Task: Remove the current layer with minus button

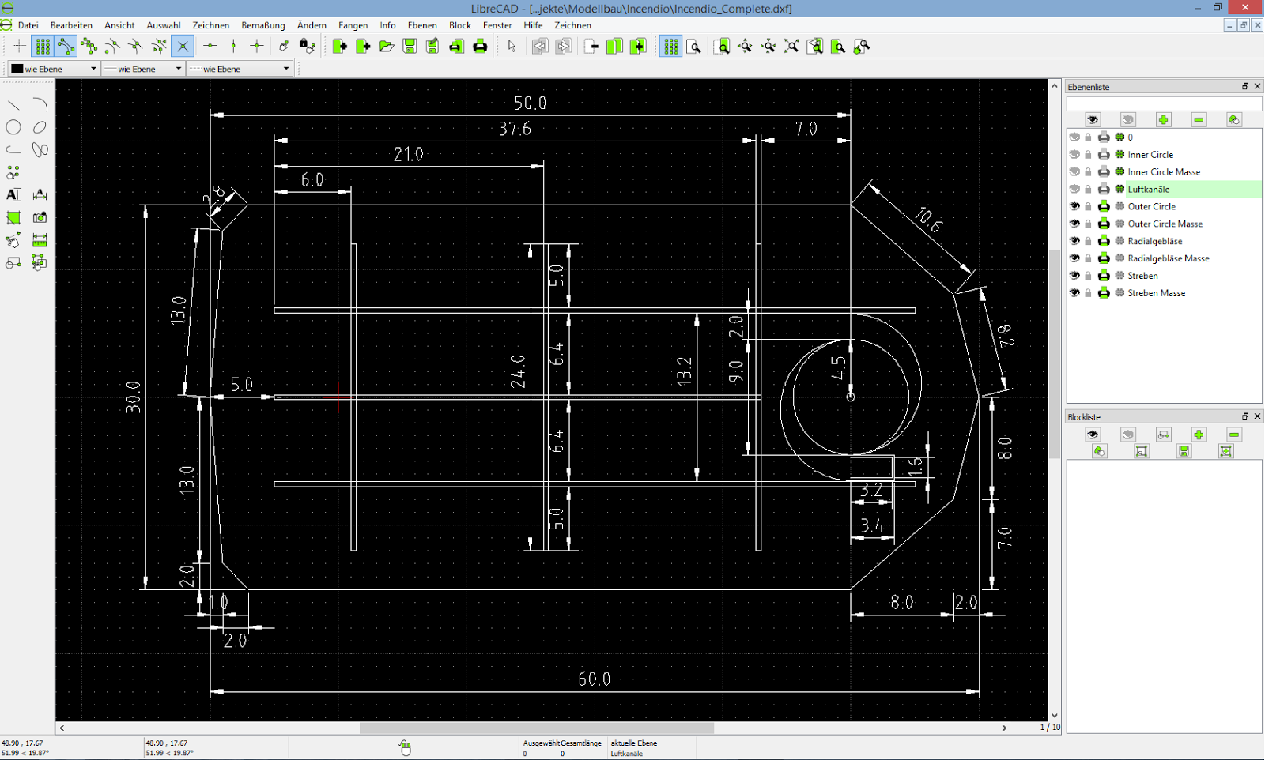Action: [x=1199, y=119]
